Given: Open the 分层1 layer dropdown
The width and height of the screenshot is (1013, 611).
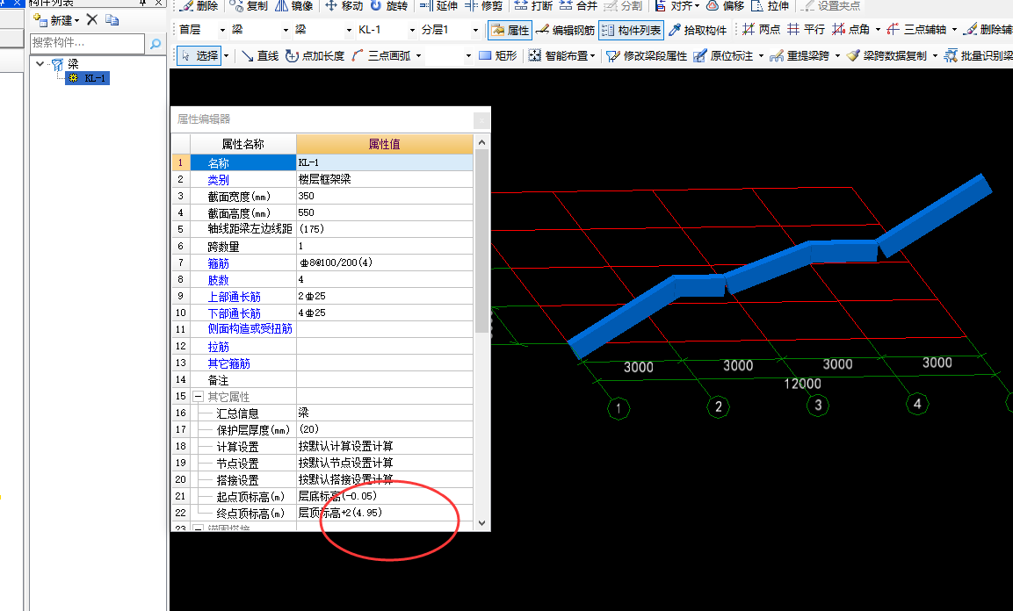Looking at the screenshot, I should click(475, 31).
